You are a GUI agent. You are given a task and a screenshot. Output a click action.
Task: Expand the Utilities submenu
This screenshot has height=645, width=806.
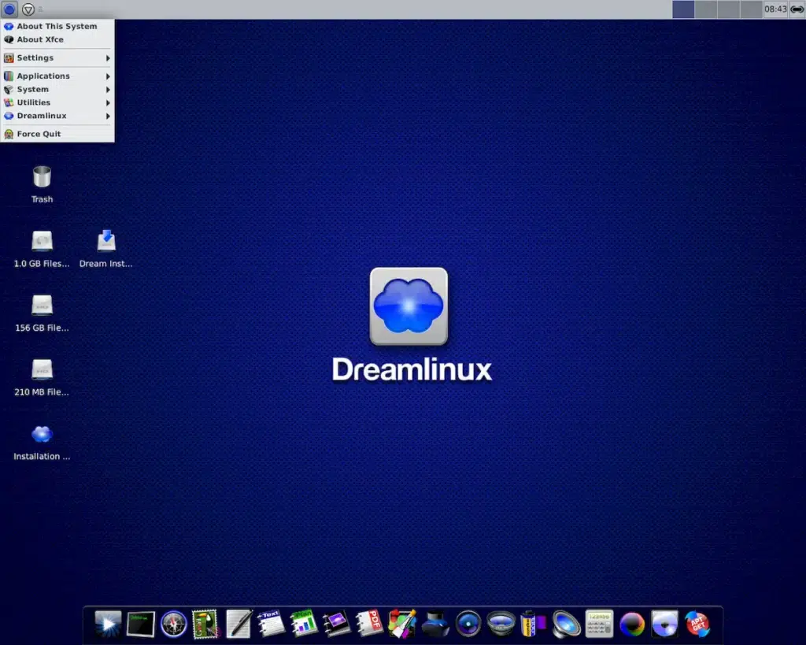57,103
